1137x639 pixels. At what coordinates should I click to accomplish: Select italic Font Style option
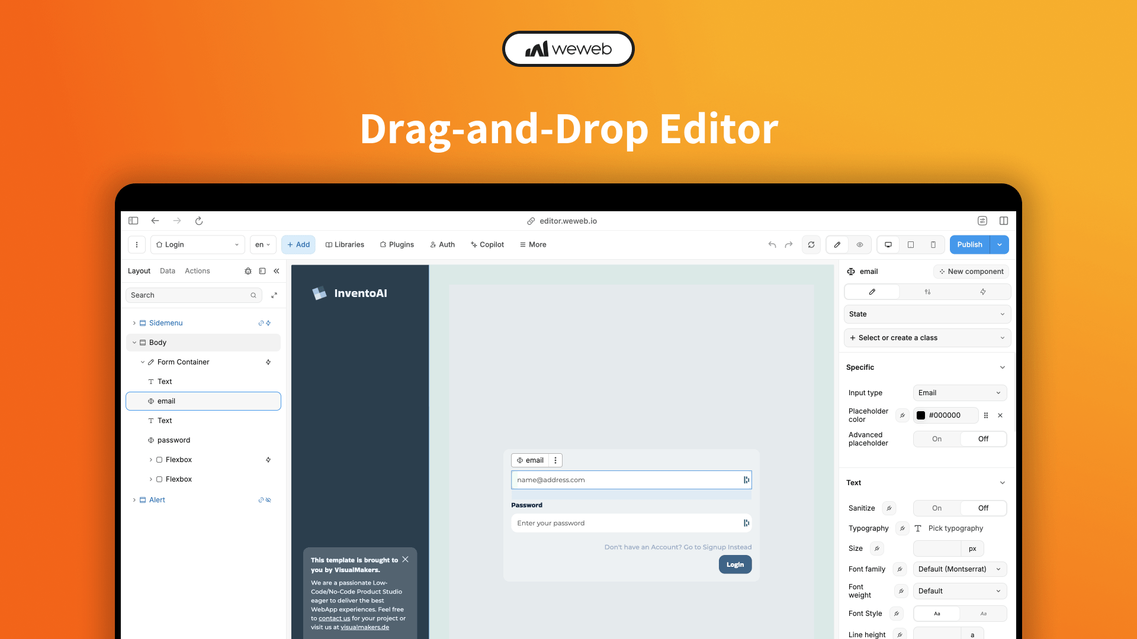[x=983, y=614]
